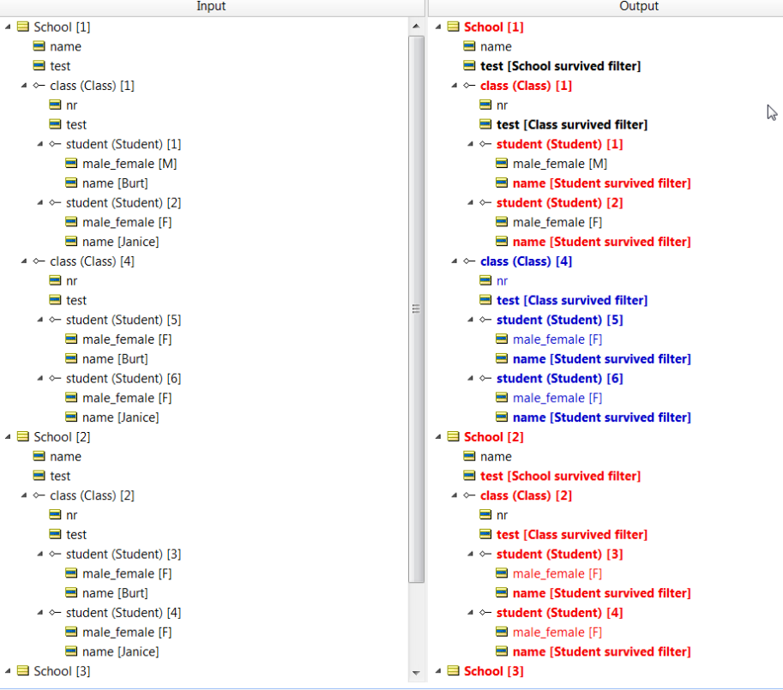
Task: Select 'student (Student) [4]' label in Input
Action: click(x=123, y=613)
